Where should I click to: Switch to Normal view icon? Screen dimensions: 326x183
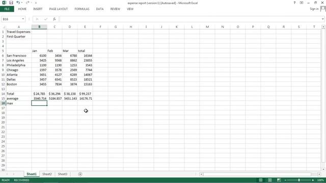click(260, 180)
